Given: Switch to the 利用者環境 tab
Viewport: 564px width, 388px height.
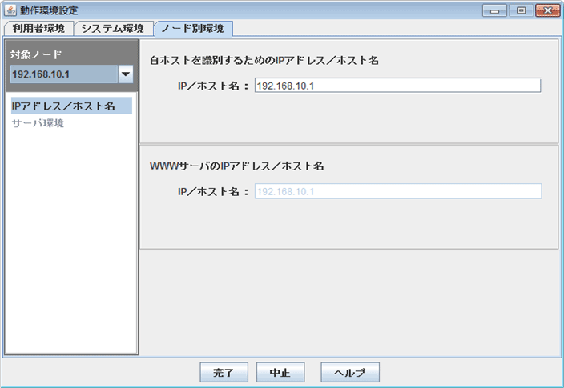Looking at the screenshot, I should (x=39, y=28).
